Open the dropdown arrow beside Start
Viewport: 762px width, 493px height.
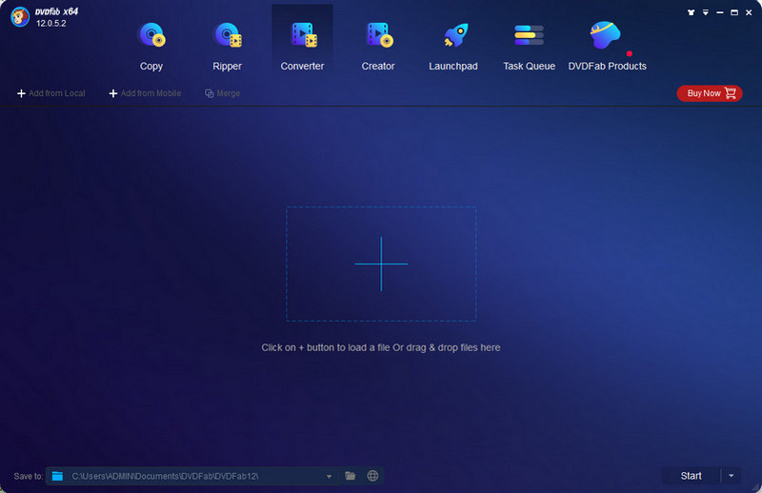[x=730, y=476]
